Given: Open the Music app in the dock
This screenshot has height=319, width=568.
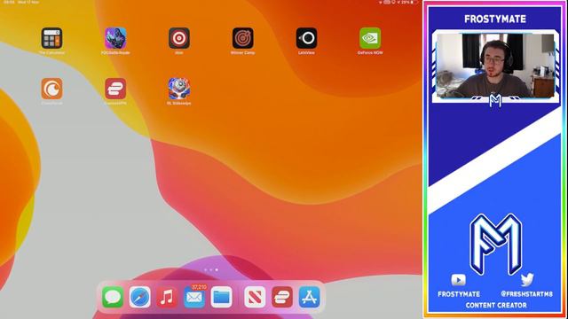Looking at the screenshot, I should 167,298.
